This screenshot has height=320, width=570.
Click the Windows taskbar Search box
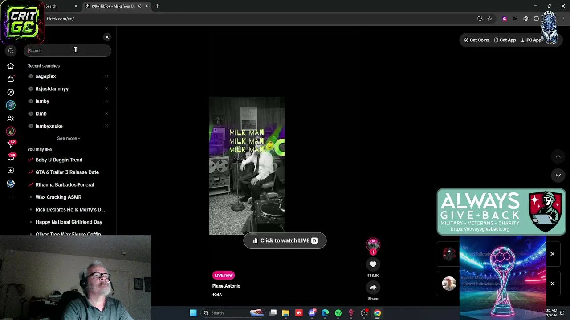[232, 313]
